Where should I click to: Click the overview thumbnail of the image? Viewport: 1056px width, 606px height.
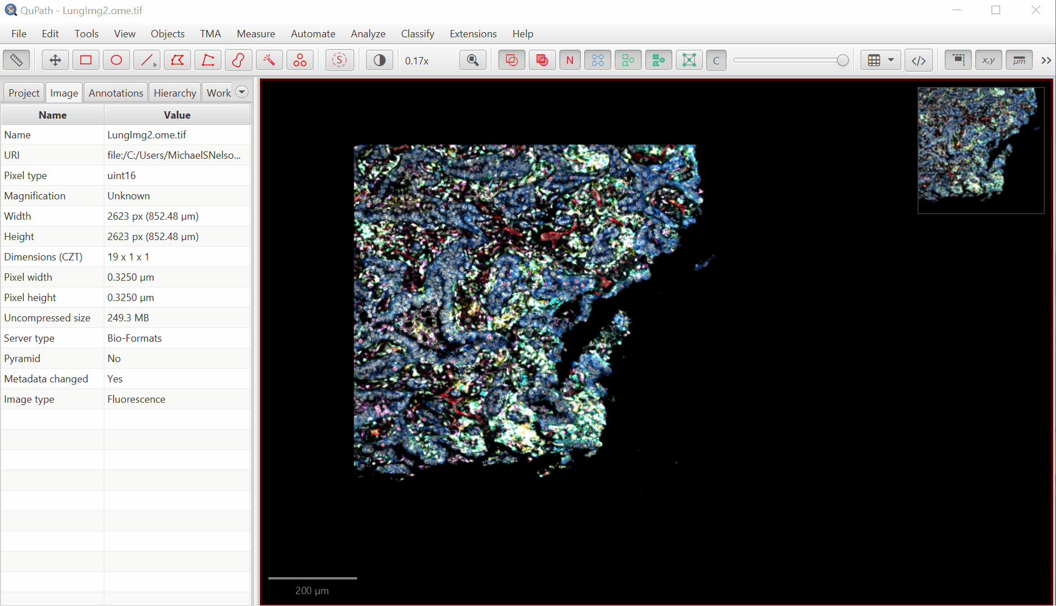[x=980, y=150]
